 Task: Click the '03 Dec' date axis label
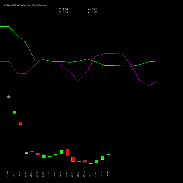pyautogui.click(x=101, y=174)
